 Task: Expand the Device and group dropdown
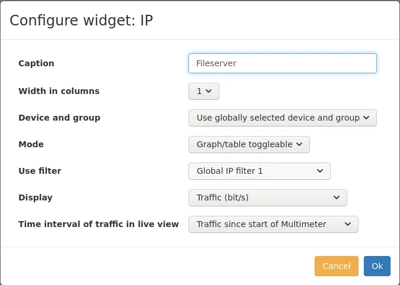point(282,118)
